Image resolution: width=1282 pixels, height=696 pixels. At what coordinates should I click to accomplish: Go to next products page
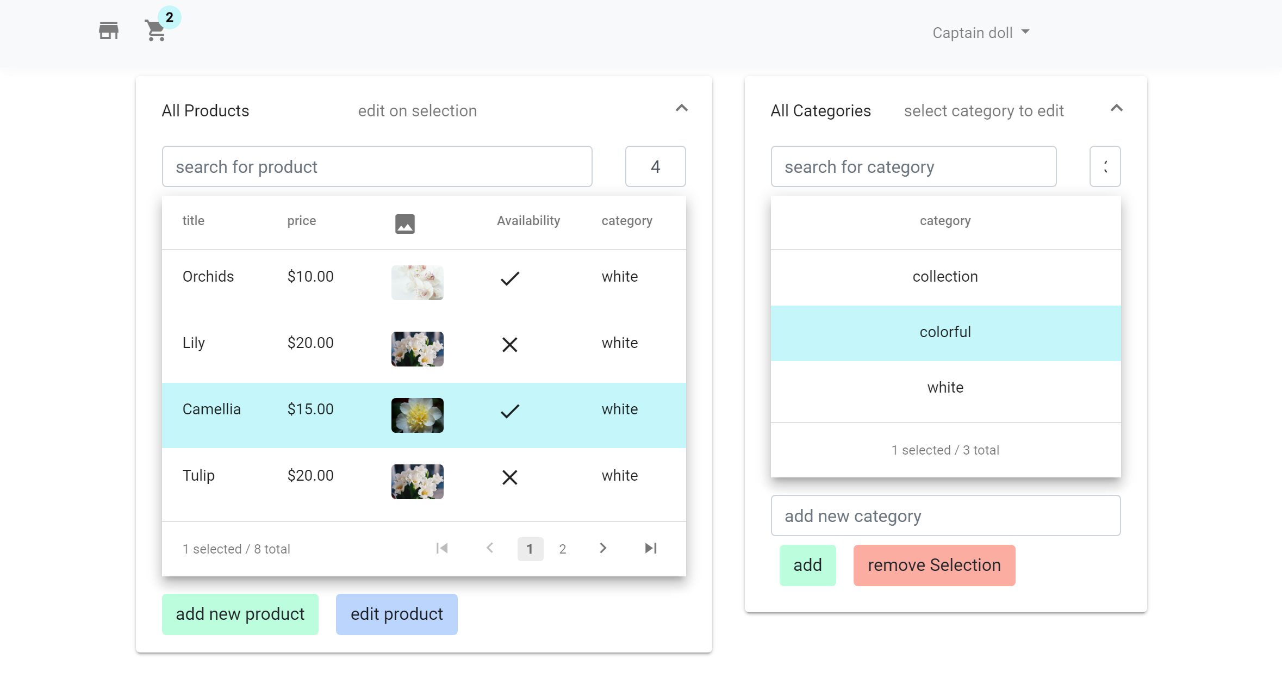click(603, 548)
